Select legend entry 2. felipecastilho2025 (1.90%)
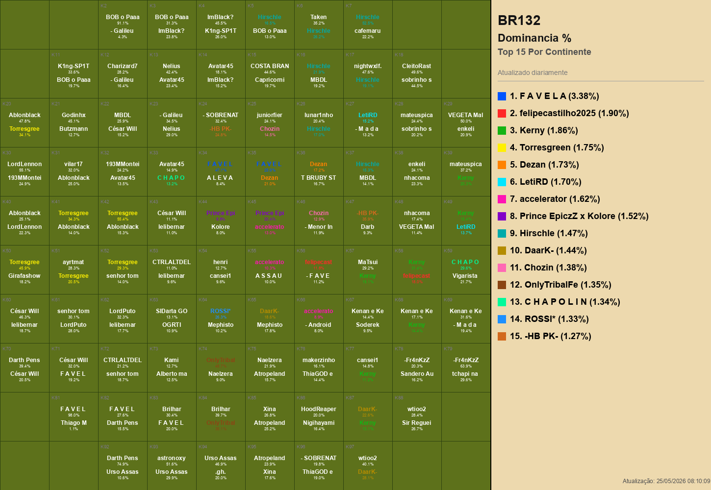711x490 pixels. click(x=563, y=113)
